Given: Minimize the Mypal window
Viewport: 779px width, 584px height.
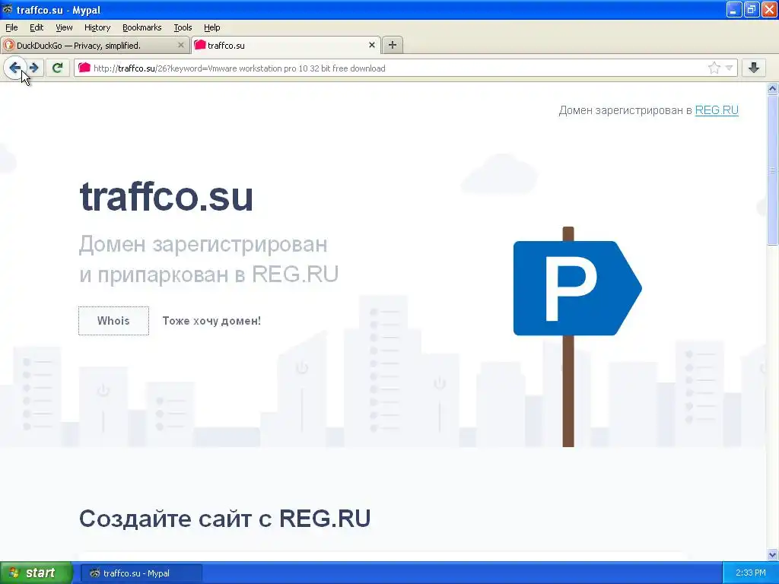Looking at the screenshot, I should (x=734, y=9).
